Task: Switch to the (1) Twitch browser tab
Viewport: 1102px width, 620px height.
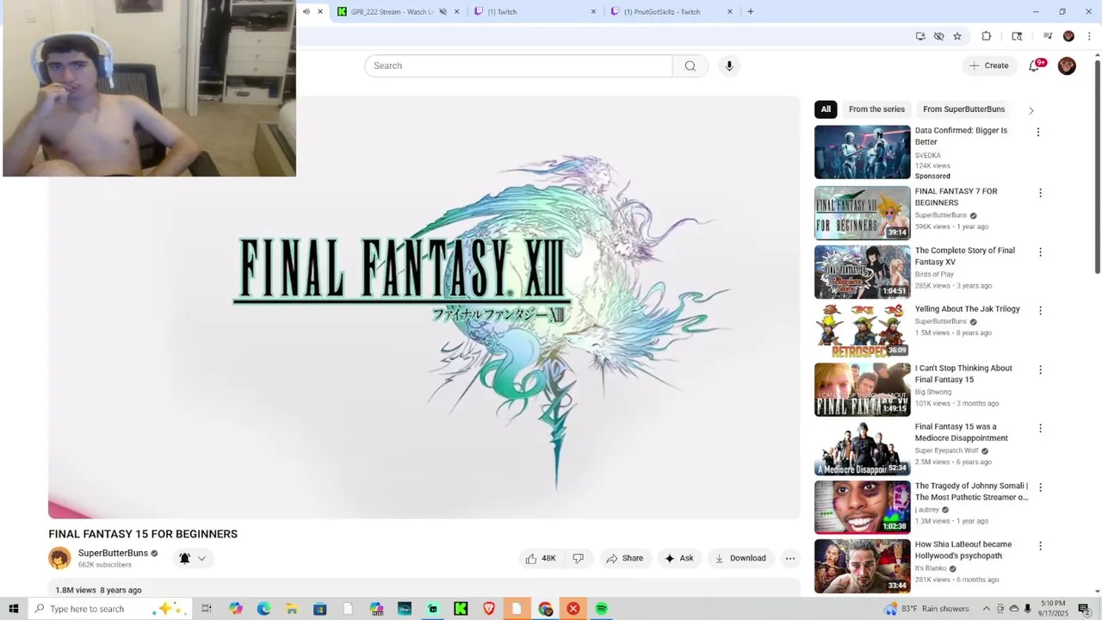Action: click(534, 12)
